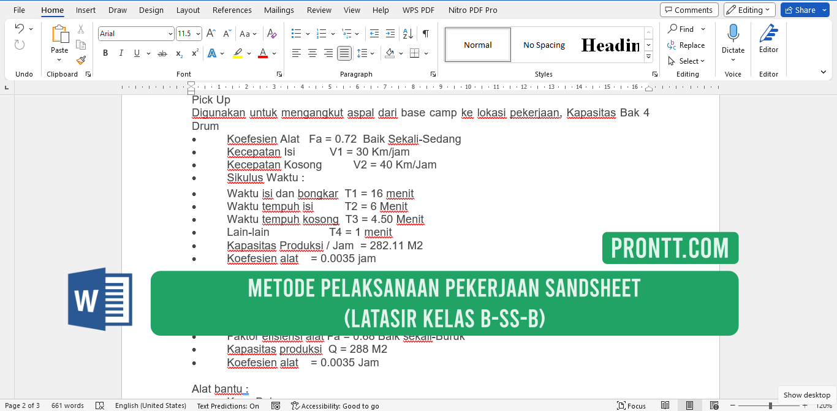This screenshot has height=411, width=837.
Task: Align text to the right
Action: click(x=328, y=53)
